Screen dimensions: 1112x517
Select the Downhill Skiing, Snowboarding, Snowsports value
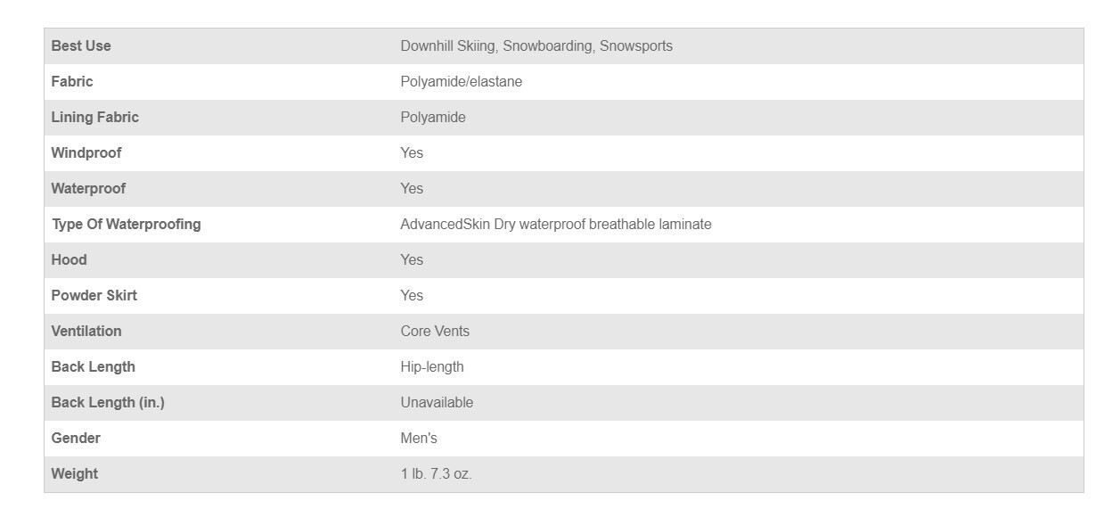536,46
